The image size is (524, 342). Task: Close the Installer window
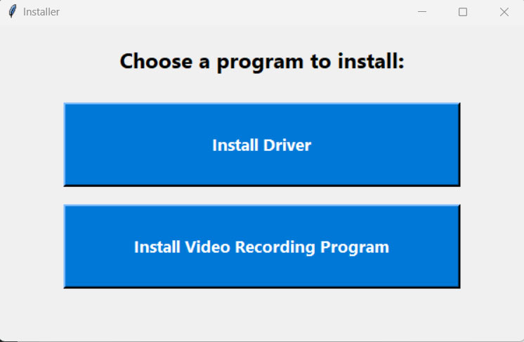pos(504,12)
